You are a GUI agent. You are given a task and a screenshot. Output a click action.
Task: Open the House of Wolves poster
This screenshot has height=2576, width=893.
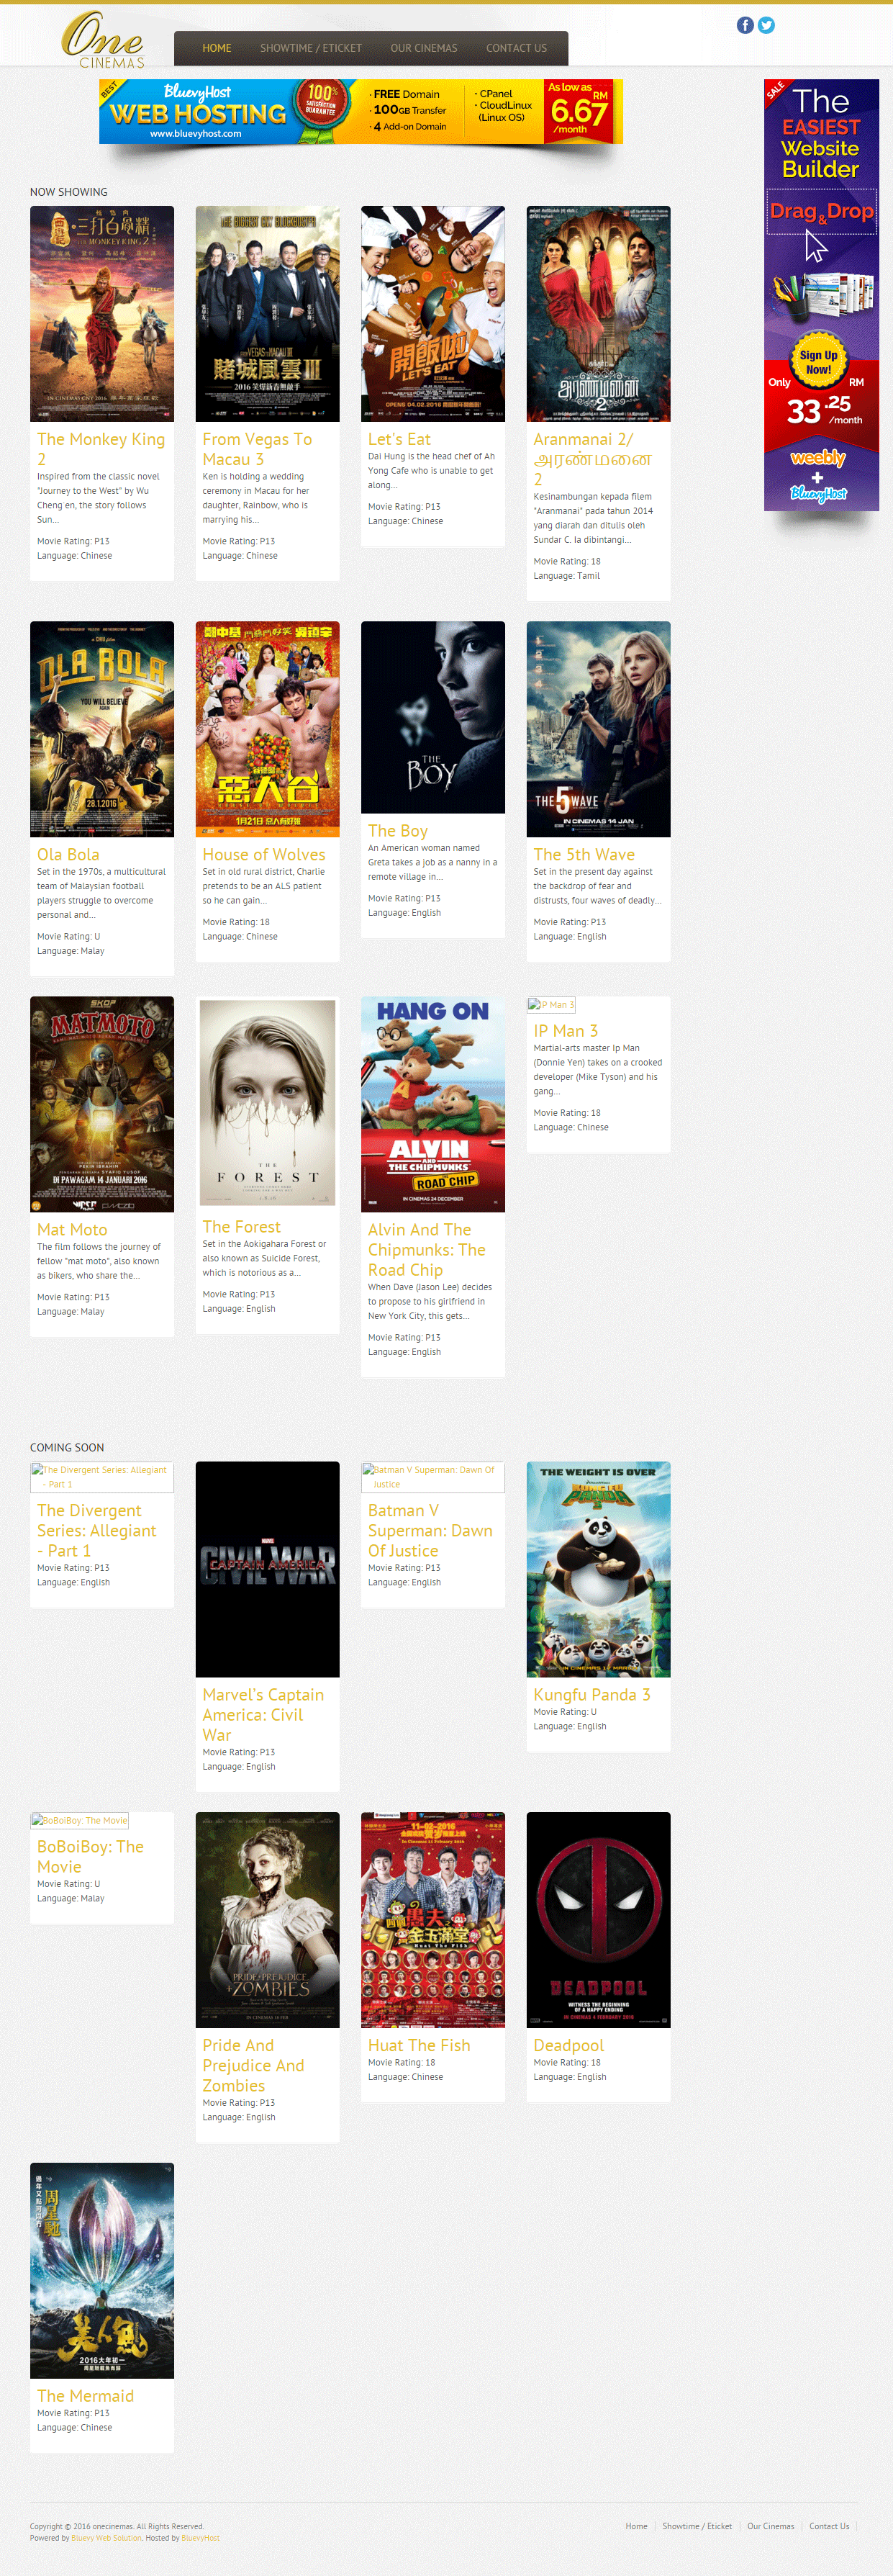point(267,729)
